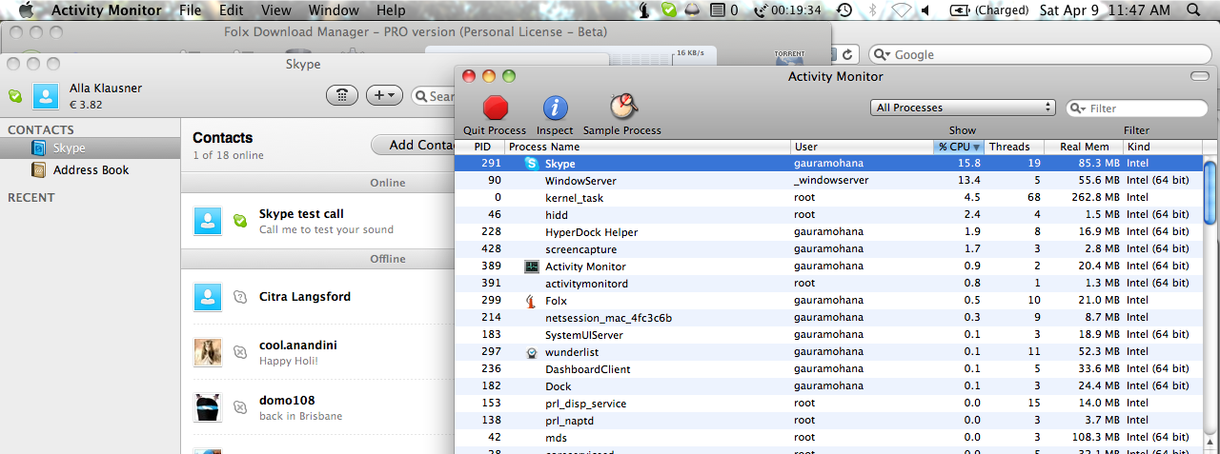This screenshot has height=454, width=1220.
Task: Click the green Skype status icon beside Alla Klausner
Action: click(x=15, y=96)
